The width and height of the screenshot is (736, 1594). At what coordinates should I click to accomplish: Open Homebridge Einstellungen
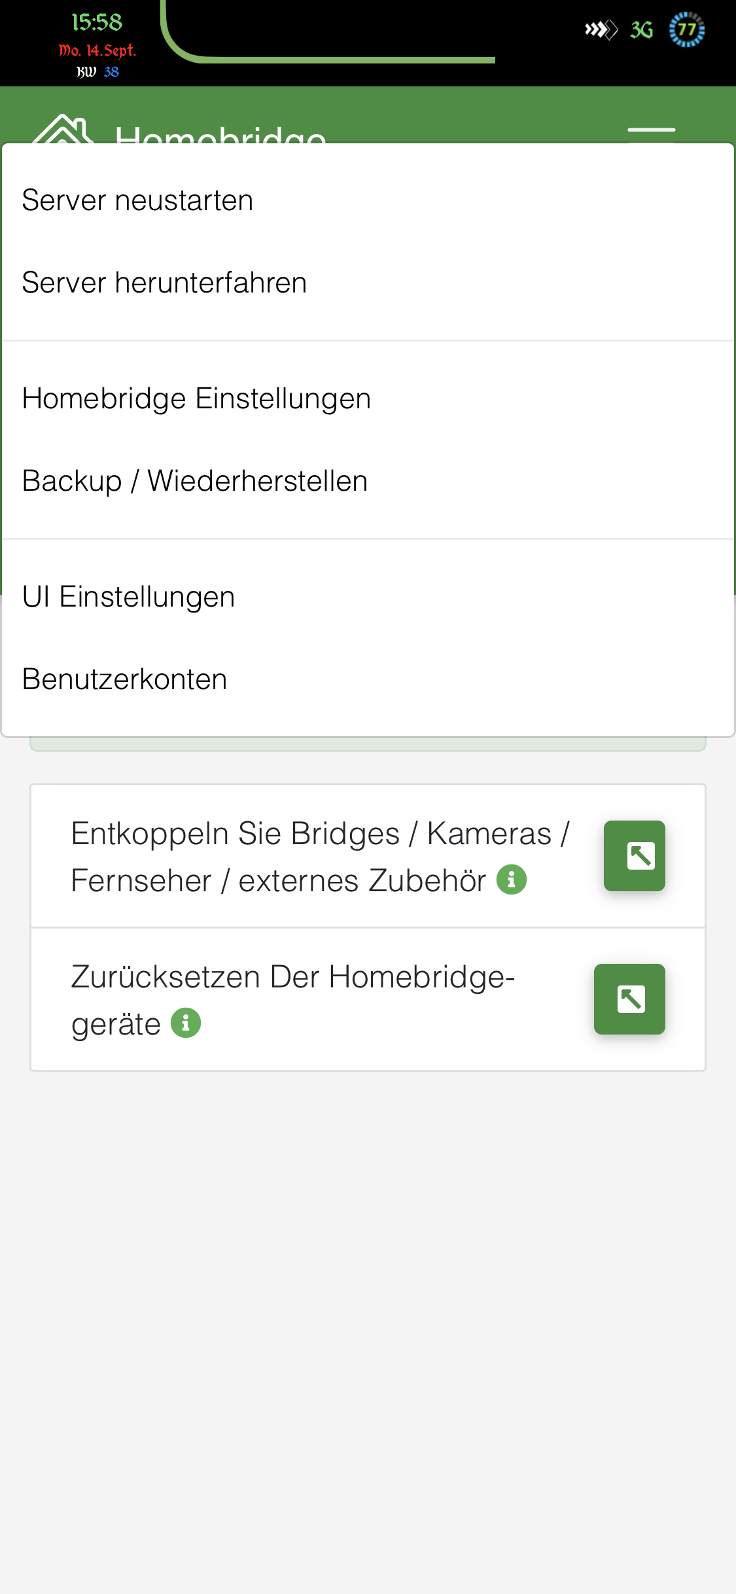click(196, 398)
